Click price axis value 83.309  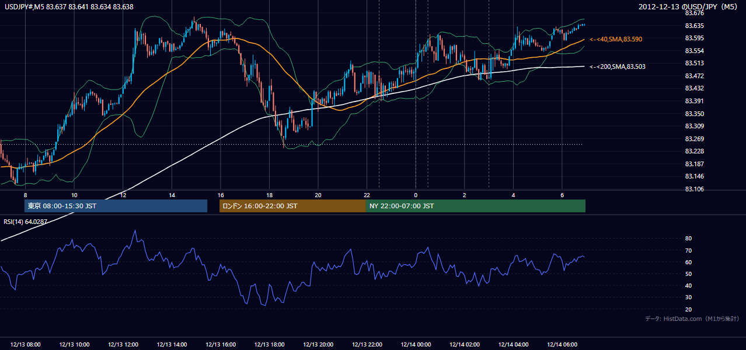click(x=694, y=126)
